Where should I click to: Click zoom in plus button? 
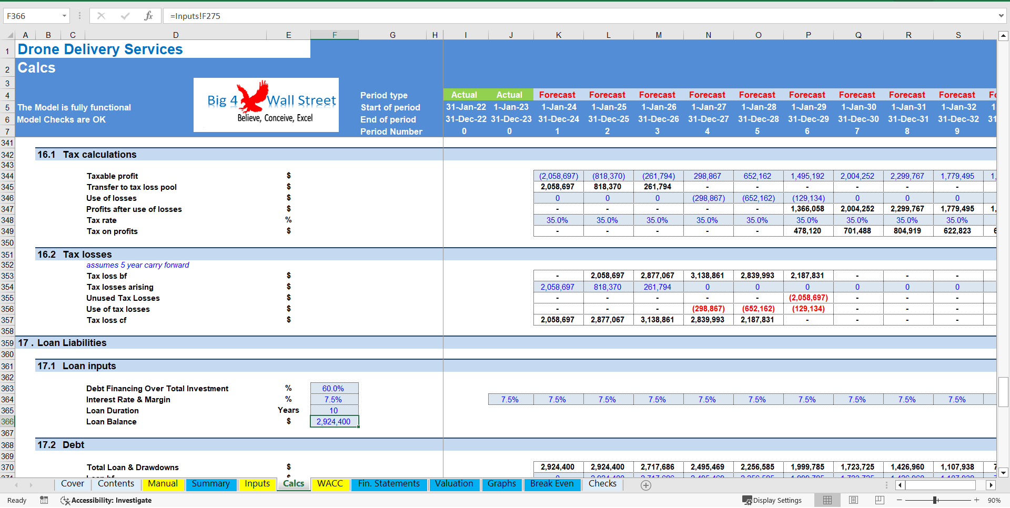pos(976,500)
